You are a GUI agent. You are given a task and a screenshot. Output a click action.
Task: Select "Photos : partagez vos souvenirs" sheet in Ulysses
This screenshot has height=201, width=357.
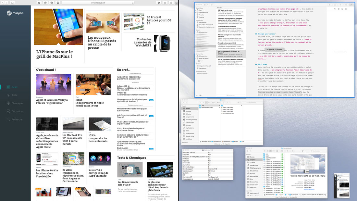tap(231, 38)
